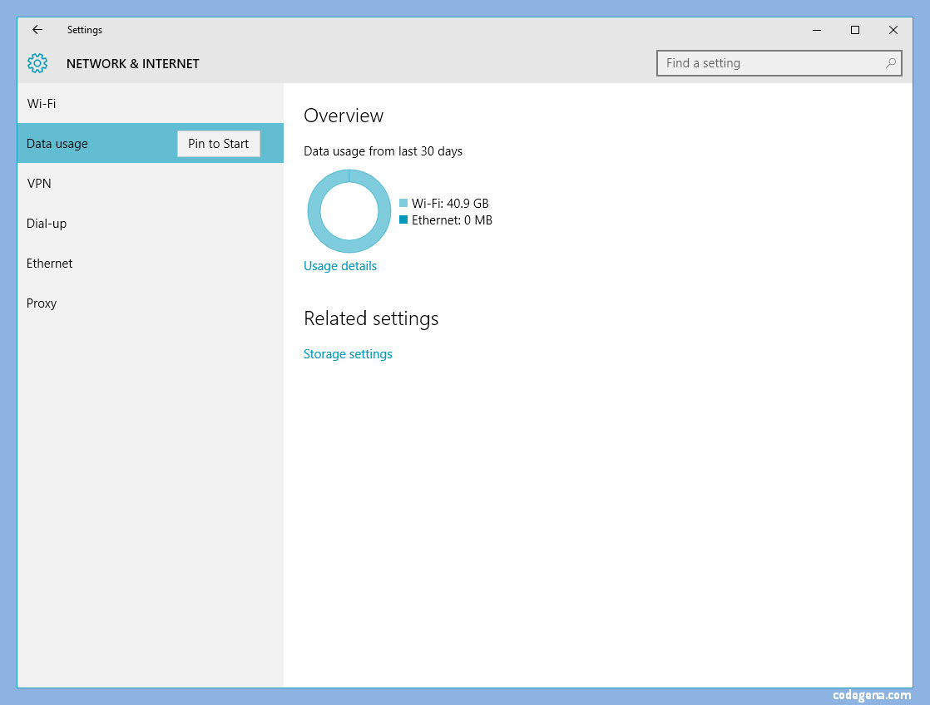Image resolution: width=930 pixels, height=705 pixels.
Task: Click the Settings title in the titlebar
Action: click(x=84, y=30)
